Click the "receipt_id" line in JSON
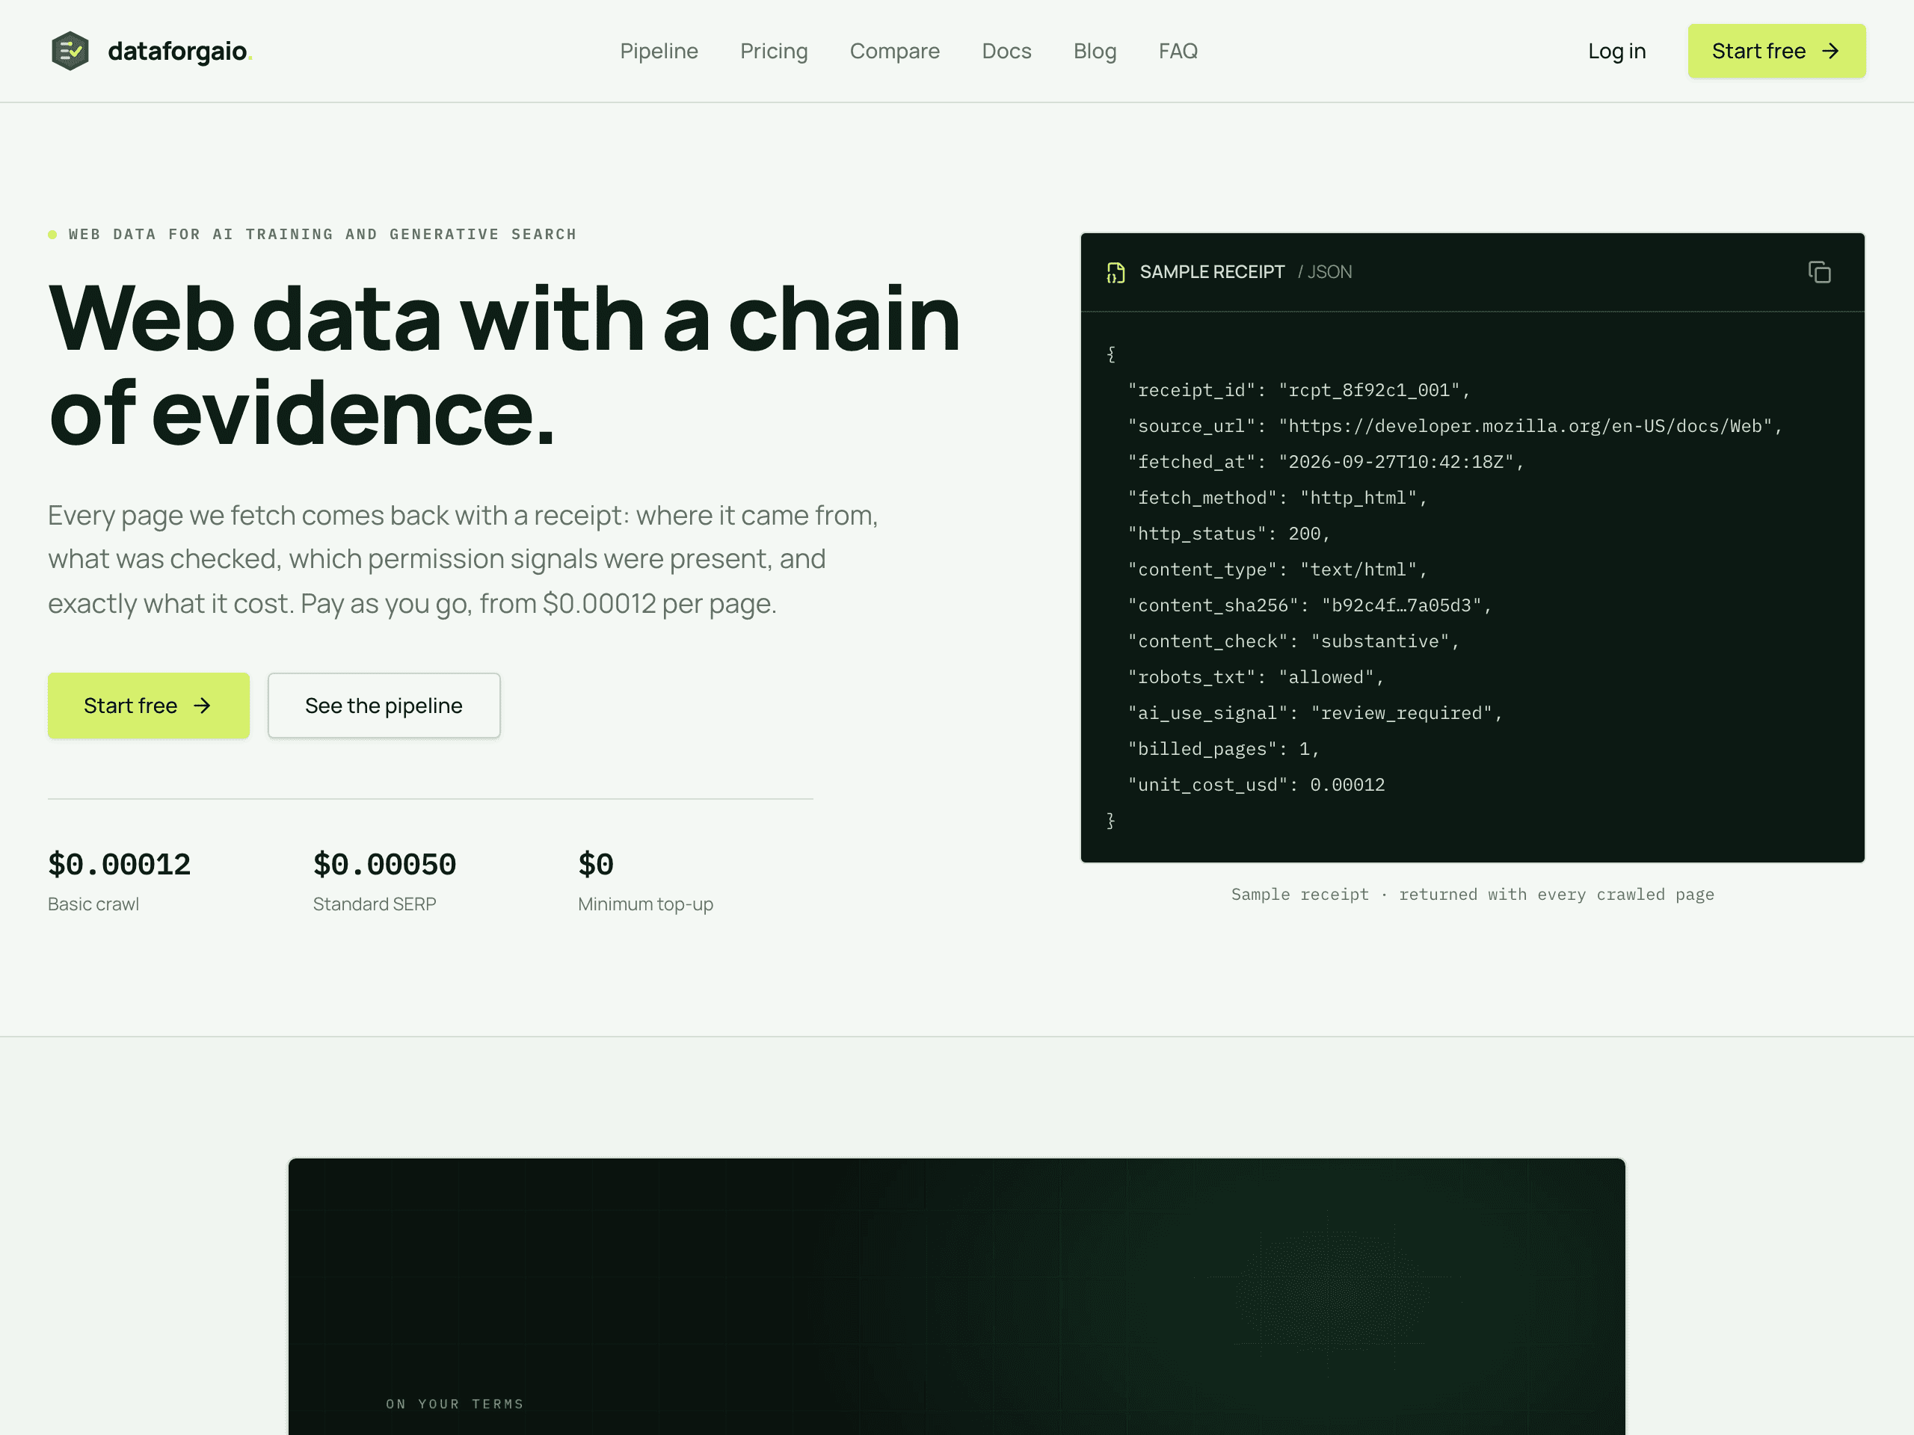The image size is (1914, 1435). point(1299,390)
